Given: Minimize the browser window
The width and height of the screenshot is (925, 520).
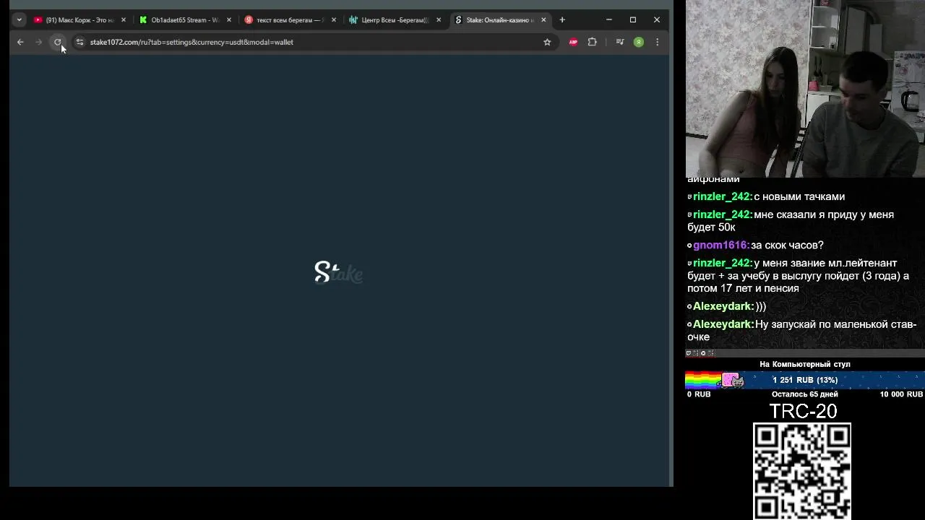Looking at the screenshot, I should coord(608,20).
